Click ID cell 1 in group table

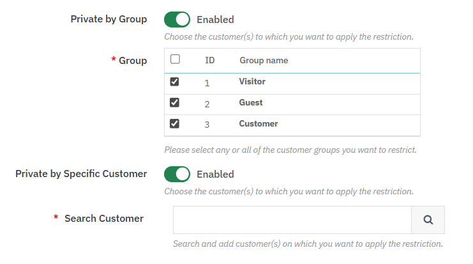(x=207, y=82)
